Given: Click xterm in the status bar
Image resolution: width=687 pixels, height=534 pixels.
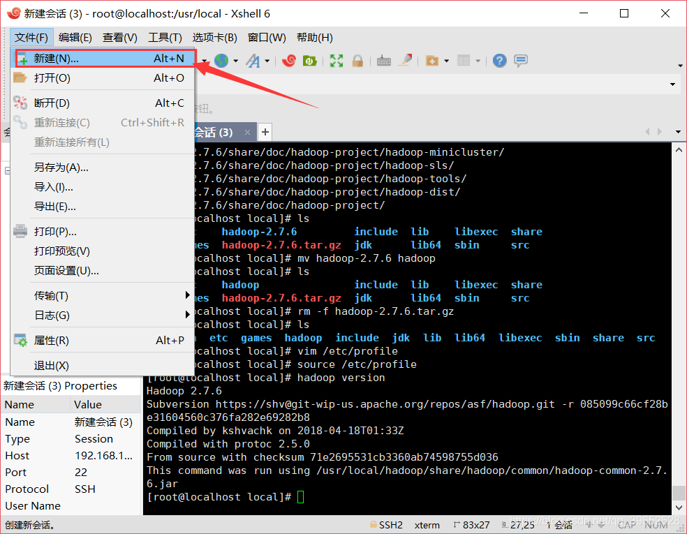Looking at the screenshot, I should pyautogui.click(x=427, y=525).
